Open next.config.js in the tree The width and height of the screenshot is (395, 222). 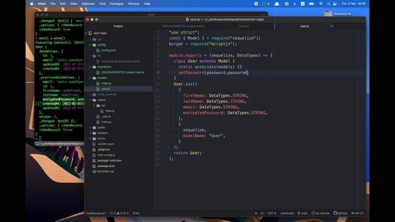pos(106,155)
